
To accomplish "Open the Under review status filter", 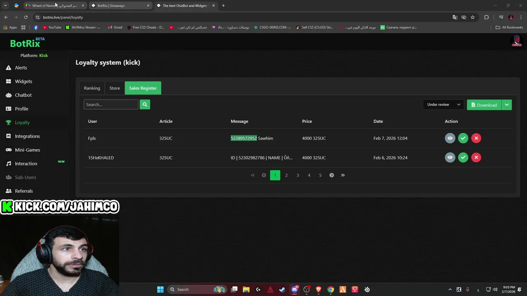I will (x=443, y=105).
